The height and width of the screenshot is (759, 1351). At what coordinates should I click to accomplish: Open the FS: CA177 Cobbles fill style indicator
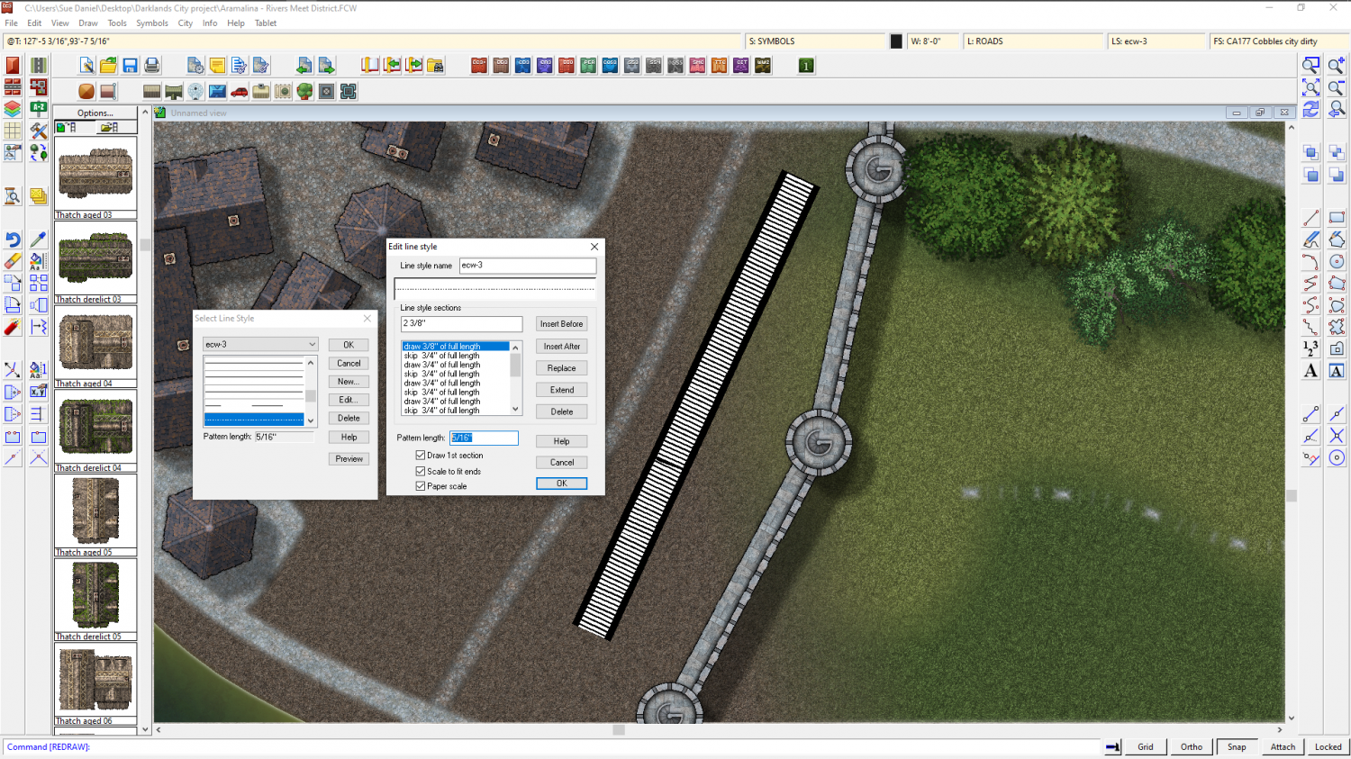(x=1277, y=41)
